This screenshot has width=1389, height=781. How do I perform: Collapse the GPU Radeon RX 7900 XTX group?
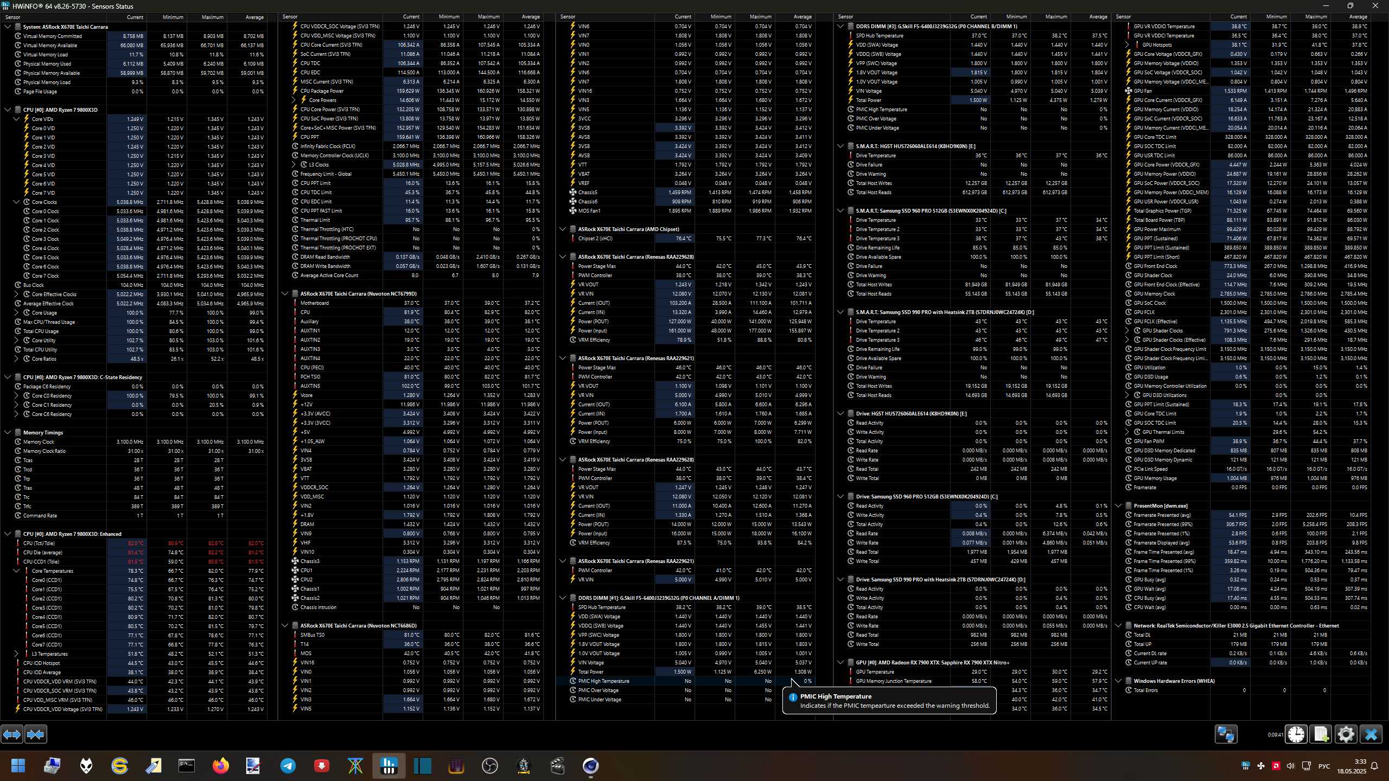[840, 662]
